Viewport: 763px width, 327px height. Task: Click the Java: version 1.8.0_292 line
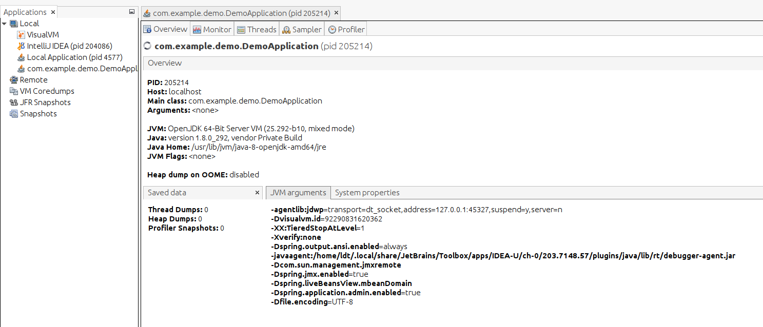pos(225,138)
